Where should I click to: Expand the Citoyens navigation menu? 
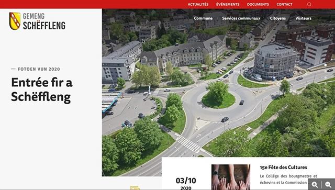point(278,18)
